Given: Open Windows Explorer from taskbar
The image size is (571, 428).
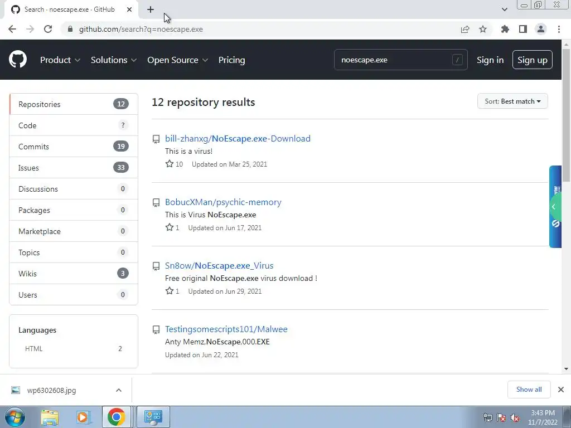Looking at the screenshot, I should tap(50, 417).
